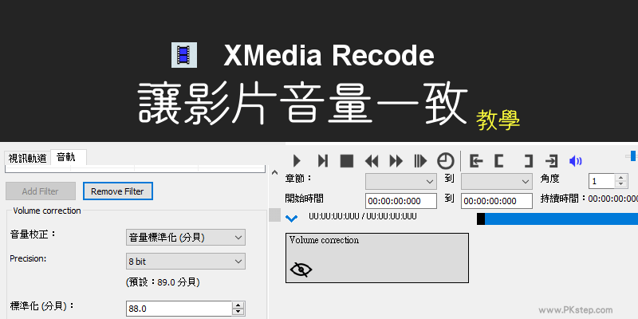
Task: Click the volume slider handle at top right
Action: [x=632, y=156]
